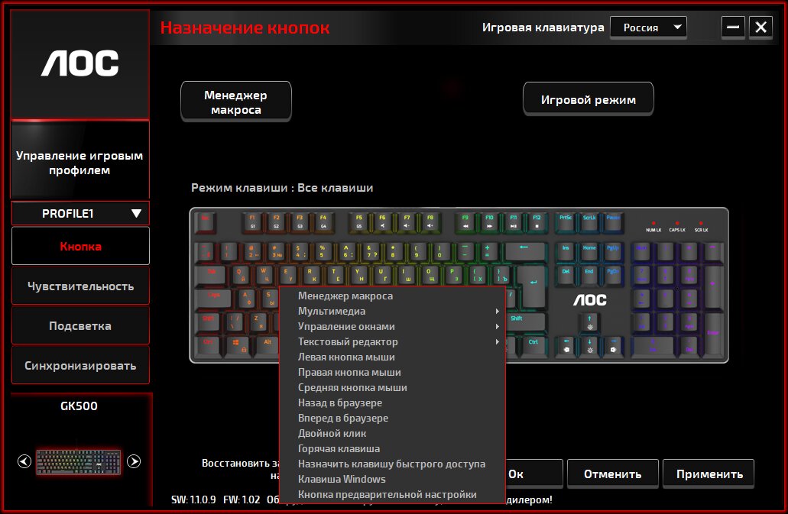Go to the previous device with the left arrow

[24, 461]
